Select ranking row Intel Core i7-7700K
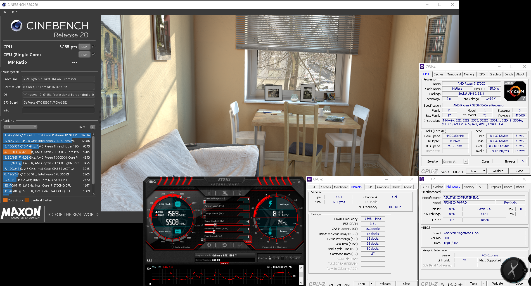 tap(47, 180)
